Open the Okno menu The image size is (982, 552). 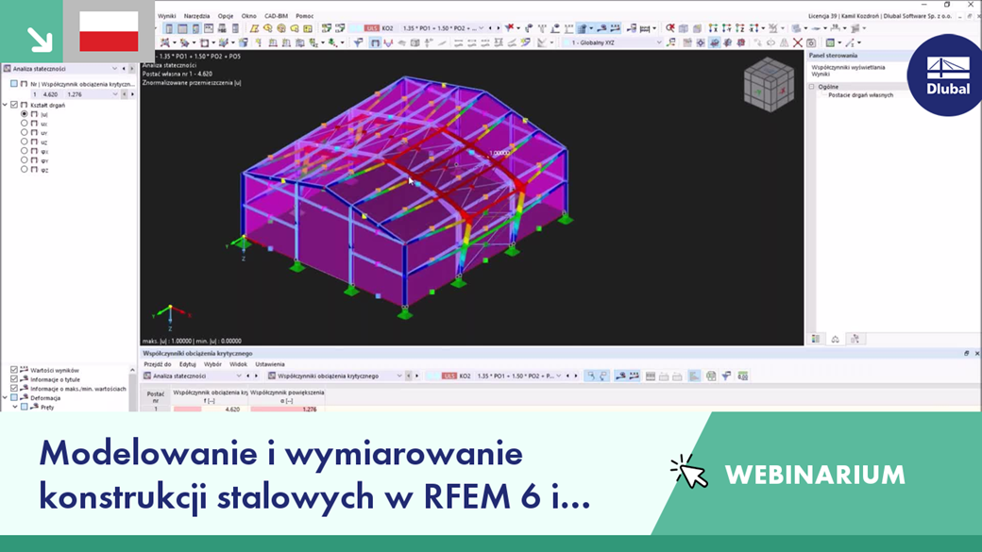[x=248, y=16]
